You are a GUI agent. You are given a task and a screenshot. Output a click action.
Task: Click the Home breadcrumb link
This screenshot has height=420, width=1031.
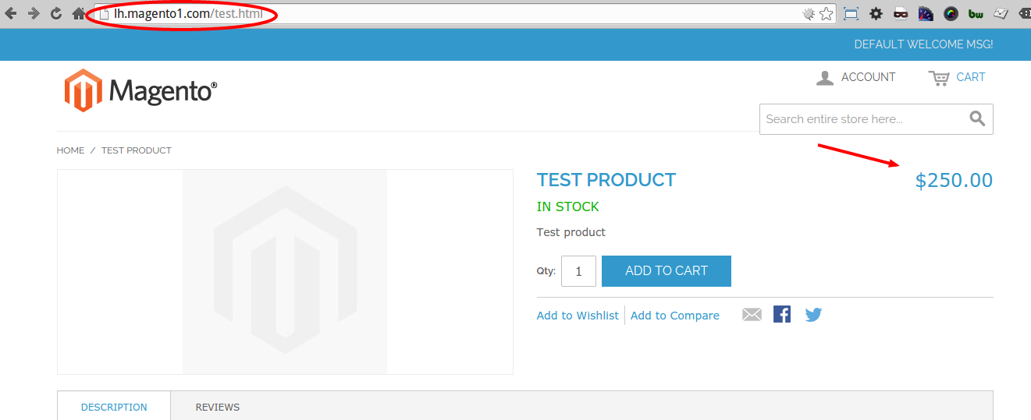(x=70, y=150)
